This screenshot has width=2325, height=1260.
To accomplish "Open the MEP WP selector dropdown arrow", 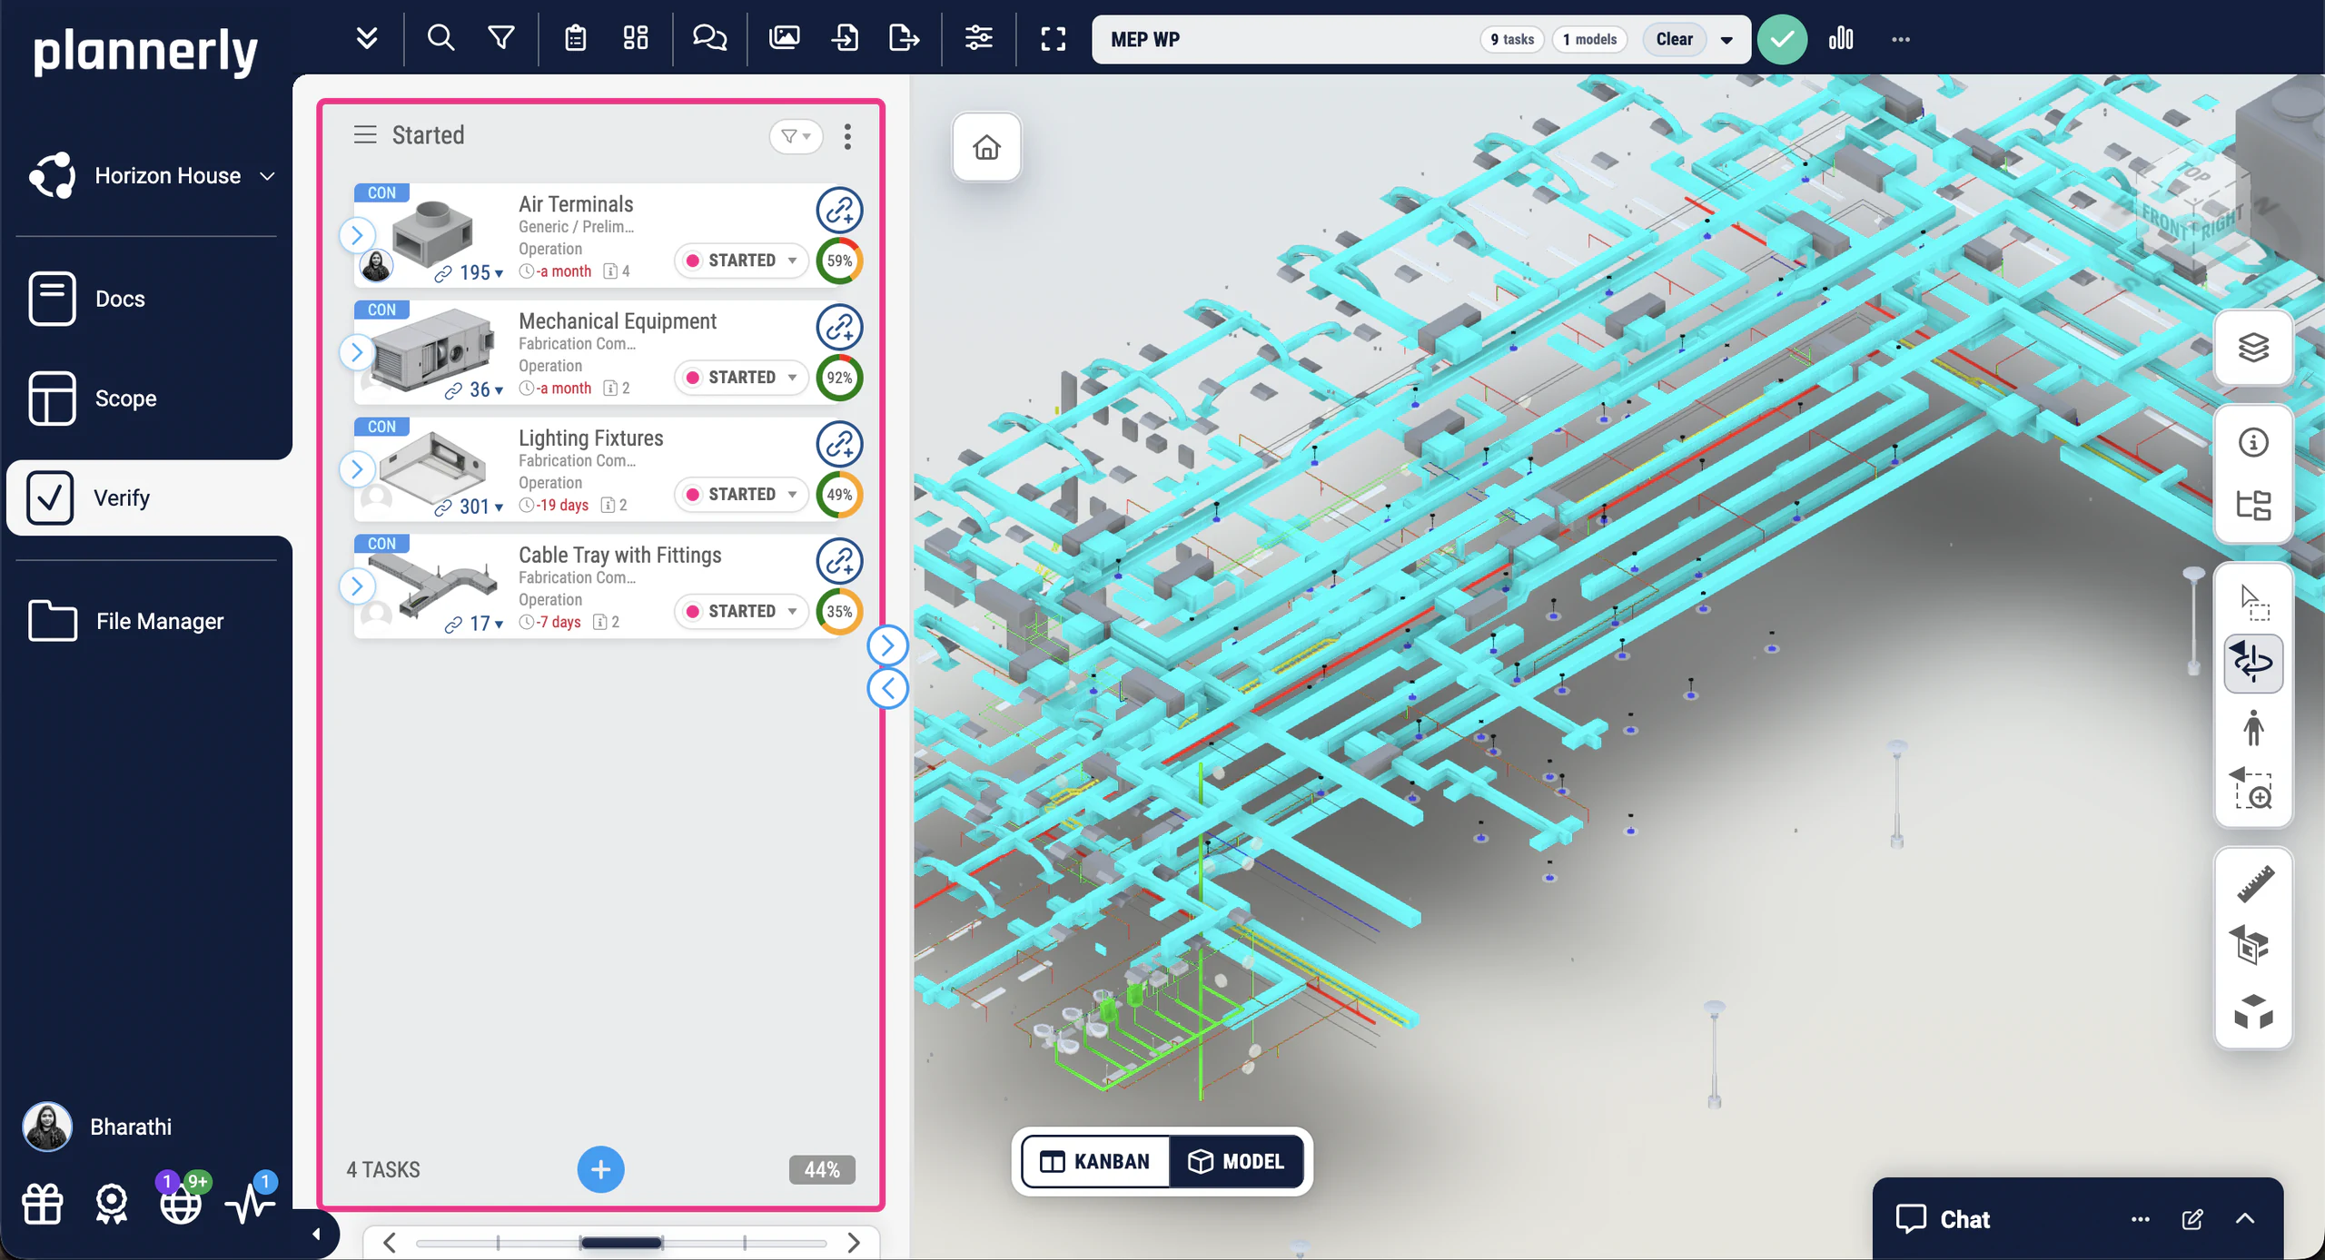I will 1726,40.
